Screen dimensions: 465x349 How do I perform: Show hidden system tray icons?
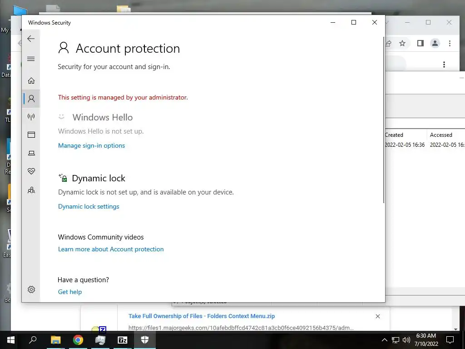384,340
